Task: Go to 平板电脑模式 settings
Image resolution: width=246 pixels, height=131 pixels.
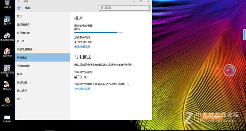Action: pos(42,49)
